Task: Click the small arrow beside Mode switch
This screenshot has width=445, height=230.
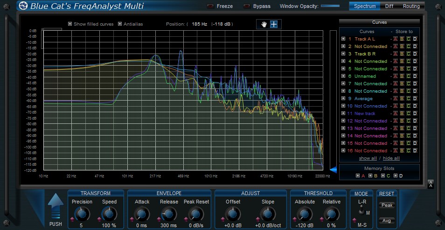Action: click(355, 220)
